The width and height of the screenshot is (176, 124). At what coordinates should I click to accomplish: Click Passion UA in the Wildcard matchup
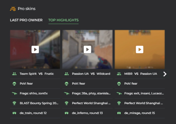[x=80, y=74]
